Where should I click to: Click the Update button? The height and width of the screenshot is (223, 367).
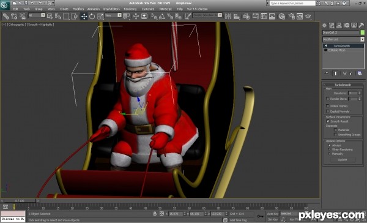[x=343, y=160]
